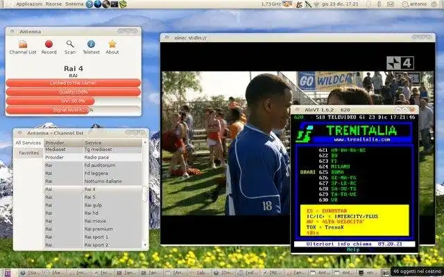Click the Quality 100% progress bar
444x277 pixels.
coord(74,92)
